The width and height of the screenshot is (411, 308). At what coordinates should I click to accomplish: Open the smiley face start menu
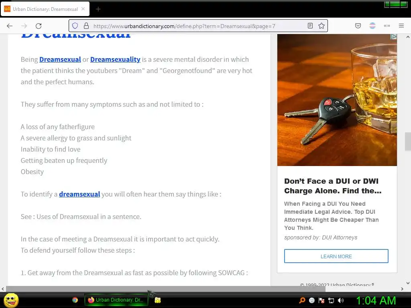[x=11, y=300]
